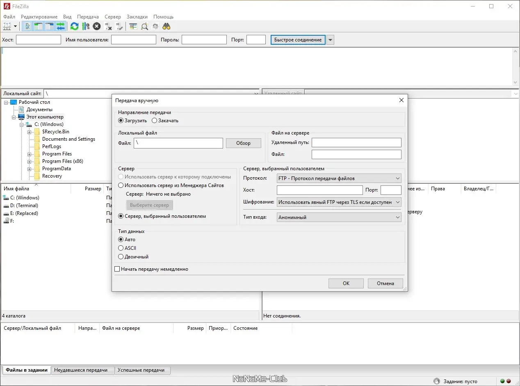This screenshot has width=520, height=386.
Task: Close the Передача вручную dialog
Action: pyautogui.click(x=401, y=100)
